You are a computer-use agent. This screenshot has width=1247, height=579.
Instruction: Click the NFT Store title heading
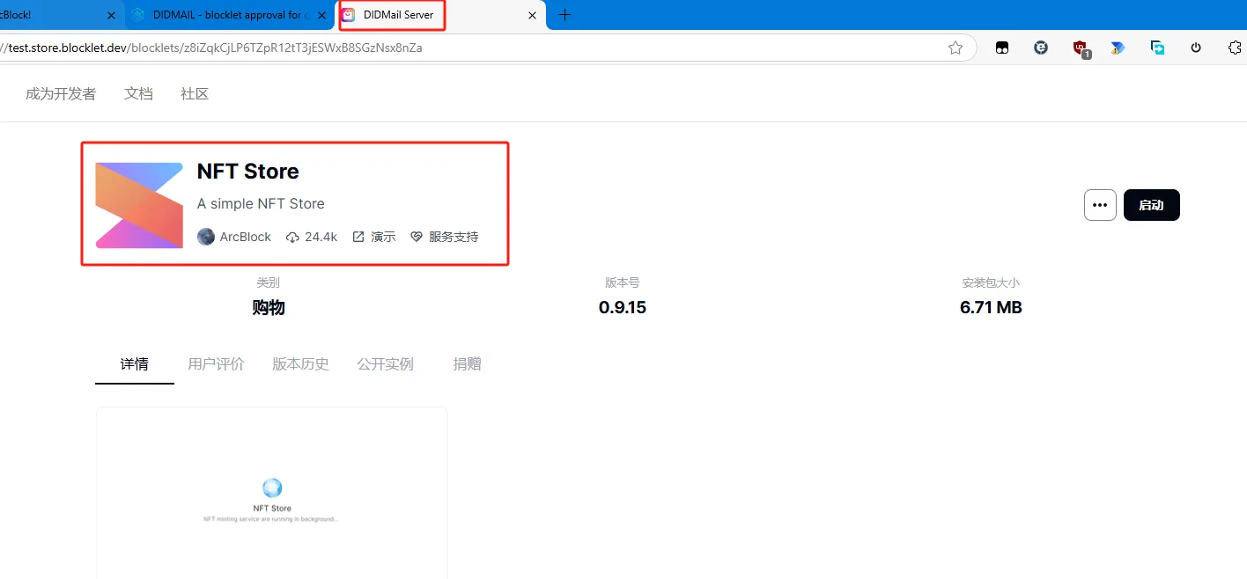click(x=248, y=172)
